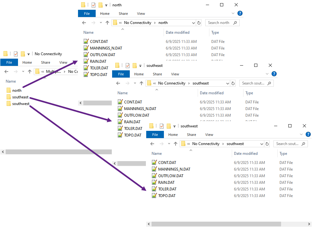Click the Back arrow in north window

pos(84,23)
